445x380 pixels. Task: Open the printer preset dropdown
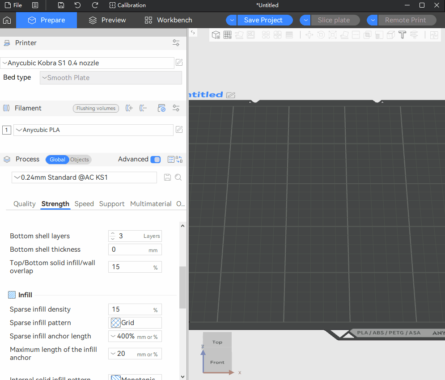(x=87, y=63)
